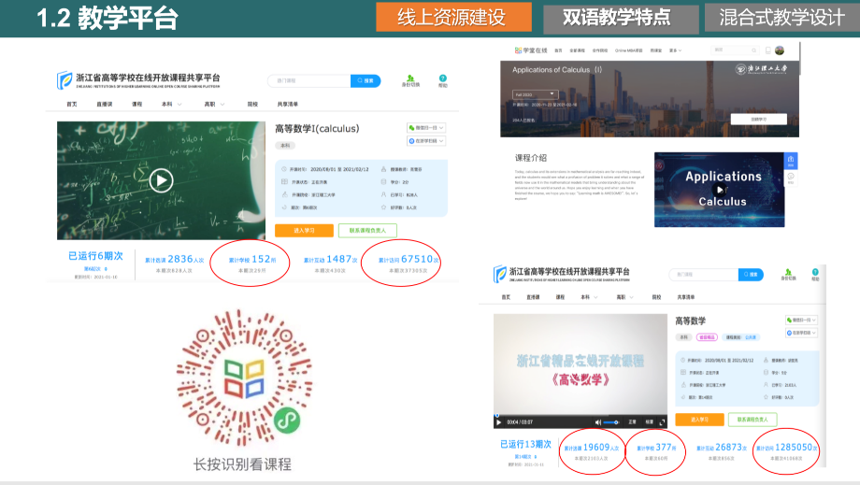860x485 pixels.
Task: Open the help icon on the calculus page
Action: tap(442, 80)
